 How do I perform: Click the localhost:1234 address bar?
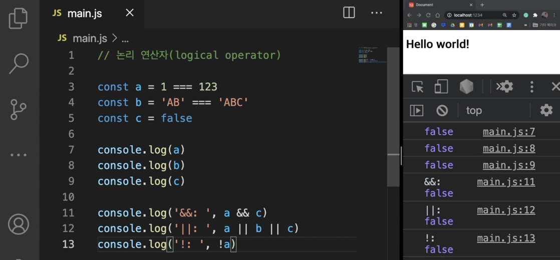(475, 16)
